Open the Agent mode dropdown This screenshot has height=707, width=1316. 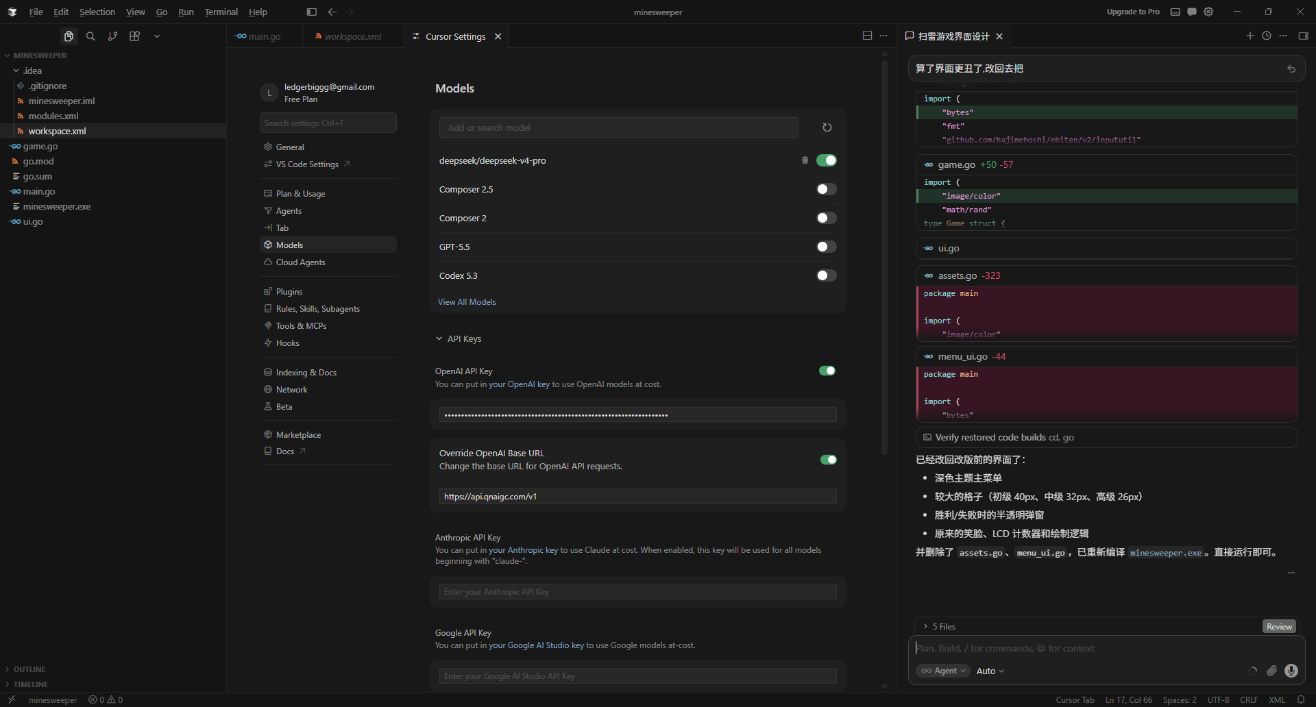tap(943, 671)
